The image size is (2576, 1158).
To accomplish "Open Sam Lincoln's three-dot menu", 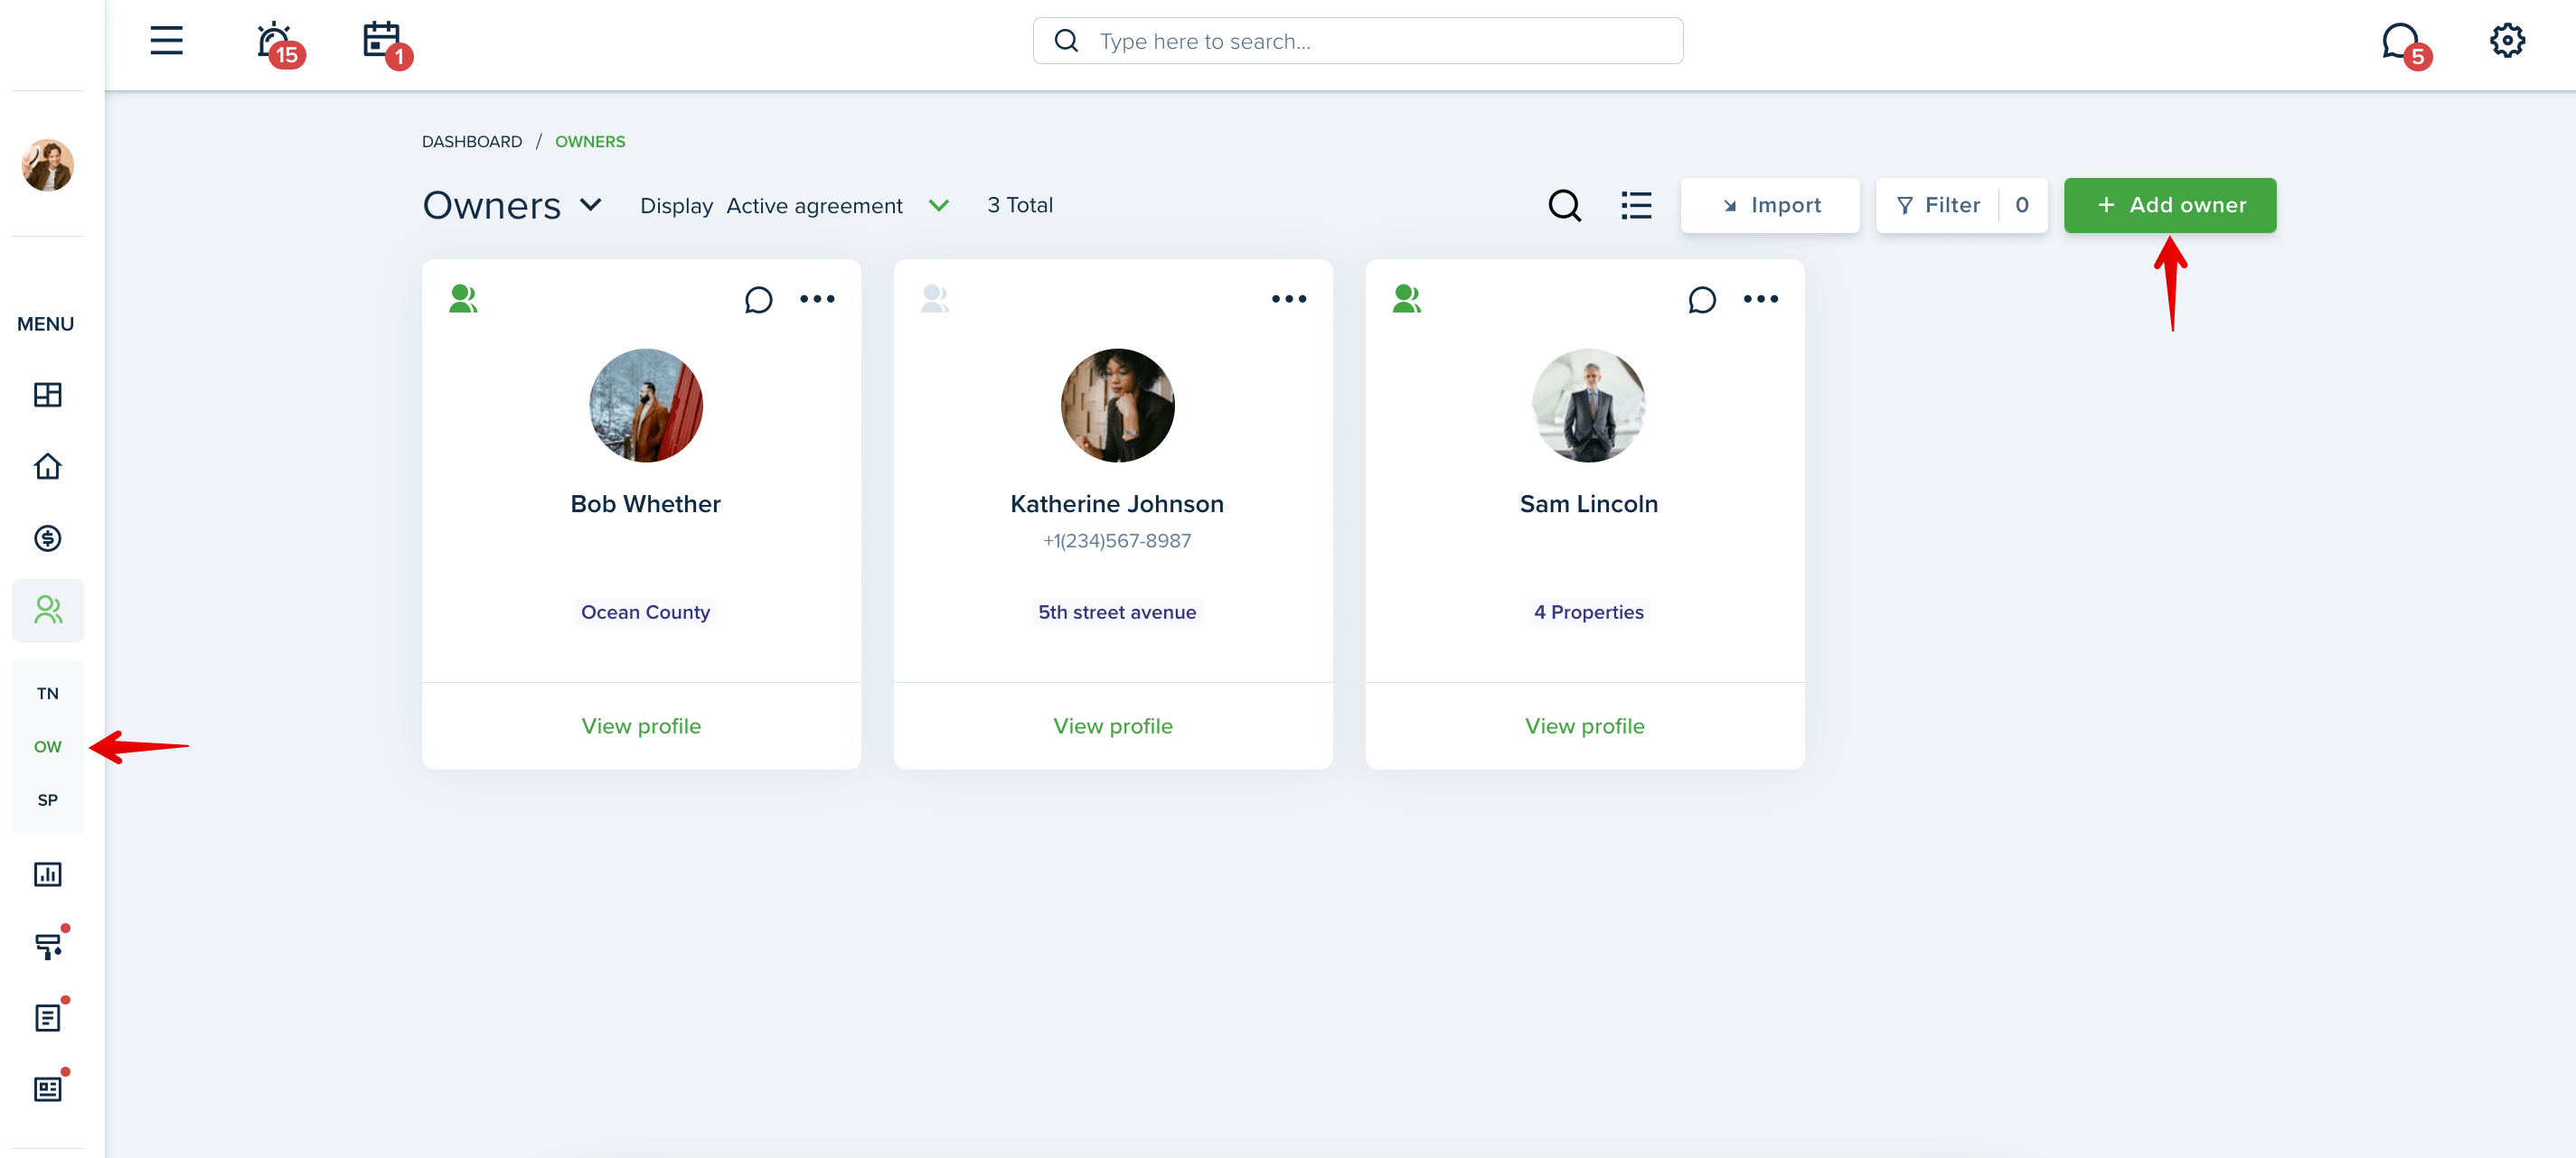I will coord(1760,299).
